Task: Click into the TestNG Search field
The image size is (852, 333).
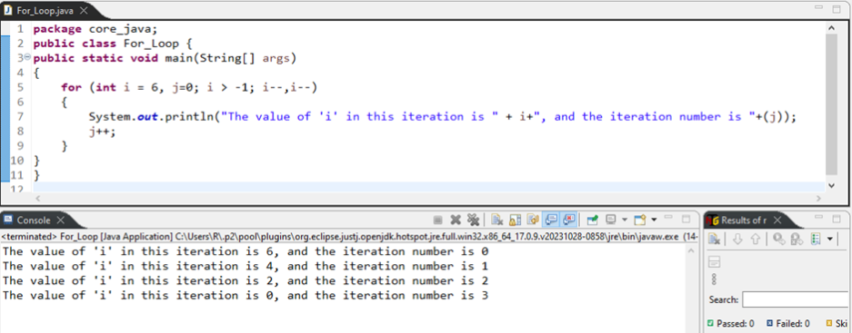Action: click(797, 299)
